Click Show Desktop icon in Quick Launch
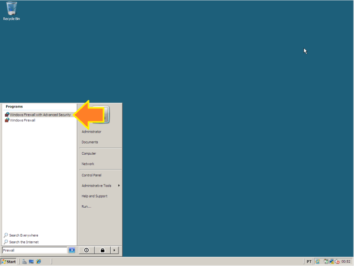Image resolution: width=354 pixels, height=266 pixels. tap(31, 261)
